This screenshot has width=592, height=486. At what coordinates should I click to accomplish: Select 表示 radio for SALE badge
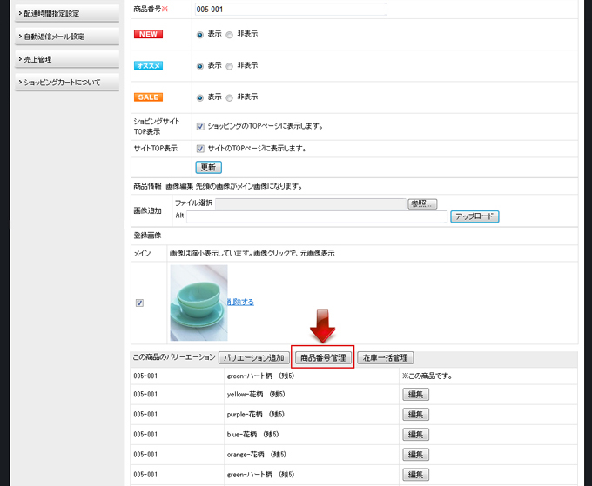pos(200,97)
